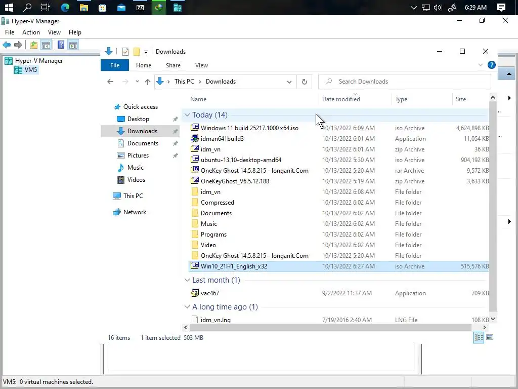518x389 pixels.
Task: Open Explorer File tab
Action: pos(115,65)
